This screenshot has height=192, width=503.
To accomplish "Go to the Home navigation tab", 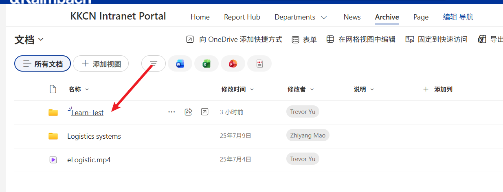I will click(200, 17).
